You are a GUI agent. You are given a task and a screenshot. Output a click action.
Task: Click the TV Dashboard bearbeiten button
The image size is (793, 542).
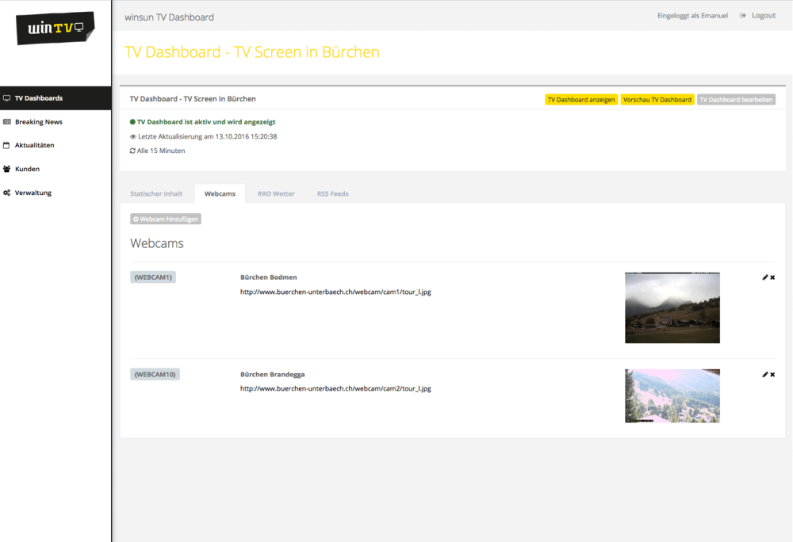(736, 100)
